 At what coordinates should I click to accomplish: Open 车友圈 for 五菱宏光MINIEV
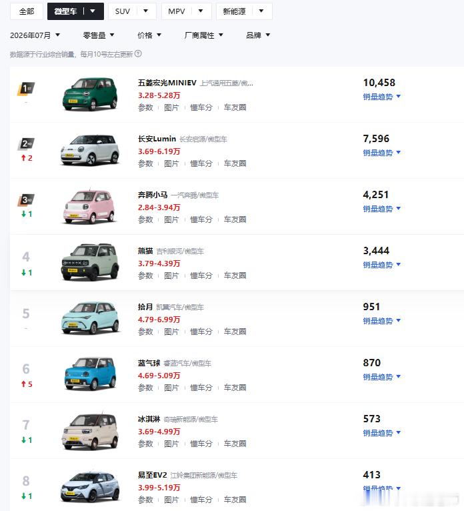point(235,107)
